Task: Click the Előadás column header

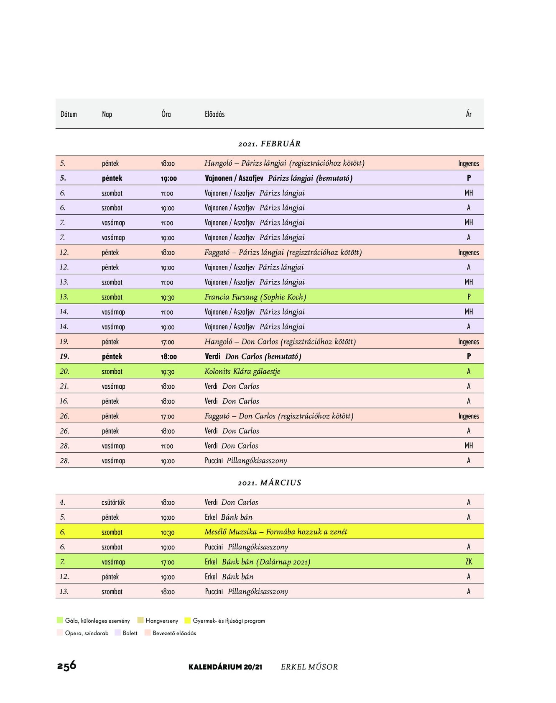Action: pyautogui.click(x=214, y=114)
